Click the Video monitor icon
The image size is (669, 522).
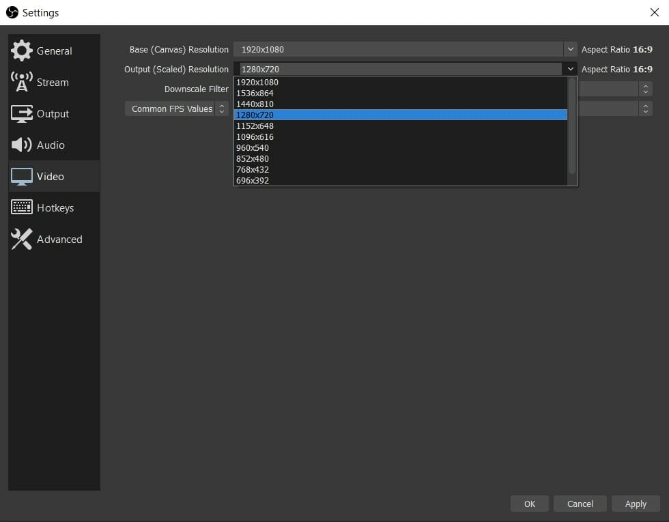click(21, 177)
